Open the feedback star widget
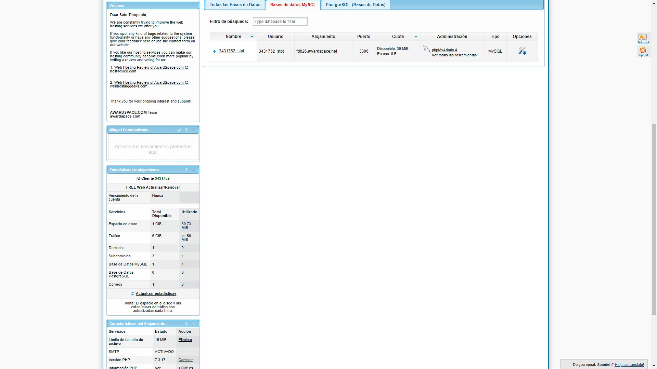Viewport: 657px width, 369px height. point(643,39)
